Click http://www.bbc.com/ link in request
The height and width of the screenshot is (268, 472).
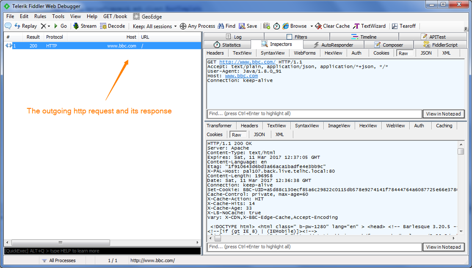click(x=248, y=62)
